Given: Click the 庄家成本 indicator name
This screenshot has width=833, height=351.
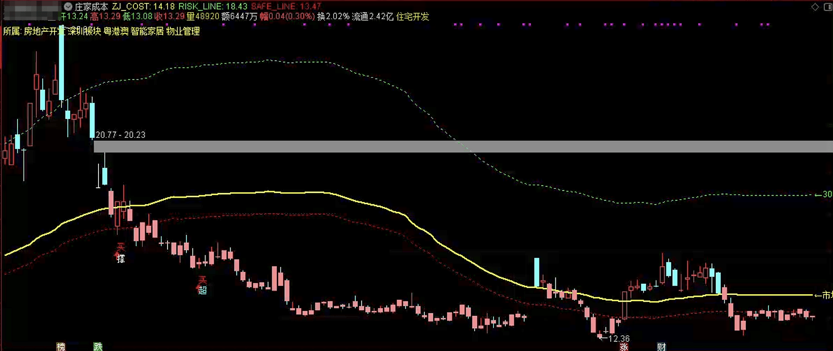Looking at the screenshot, I should [x=91, y=7].
